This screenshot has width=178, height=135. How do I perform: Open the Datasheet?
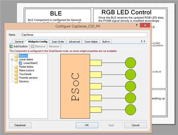pyautogui.click(x=20, y=125)
